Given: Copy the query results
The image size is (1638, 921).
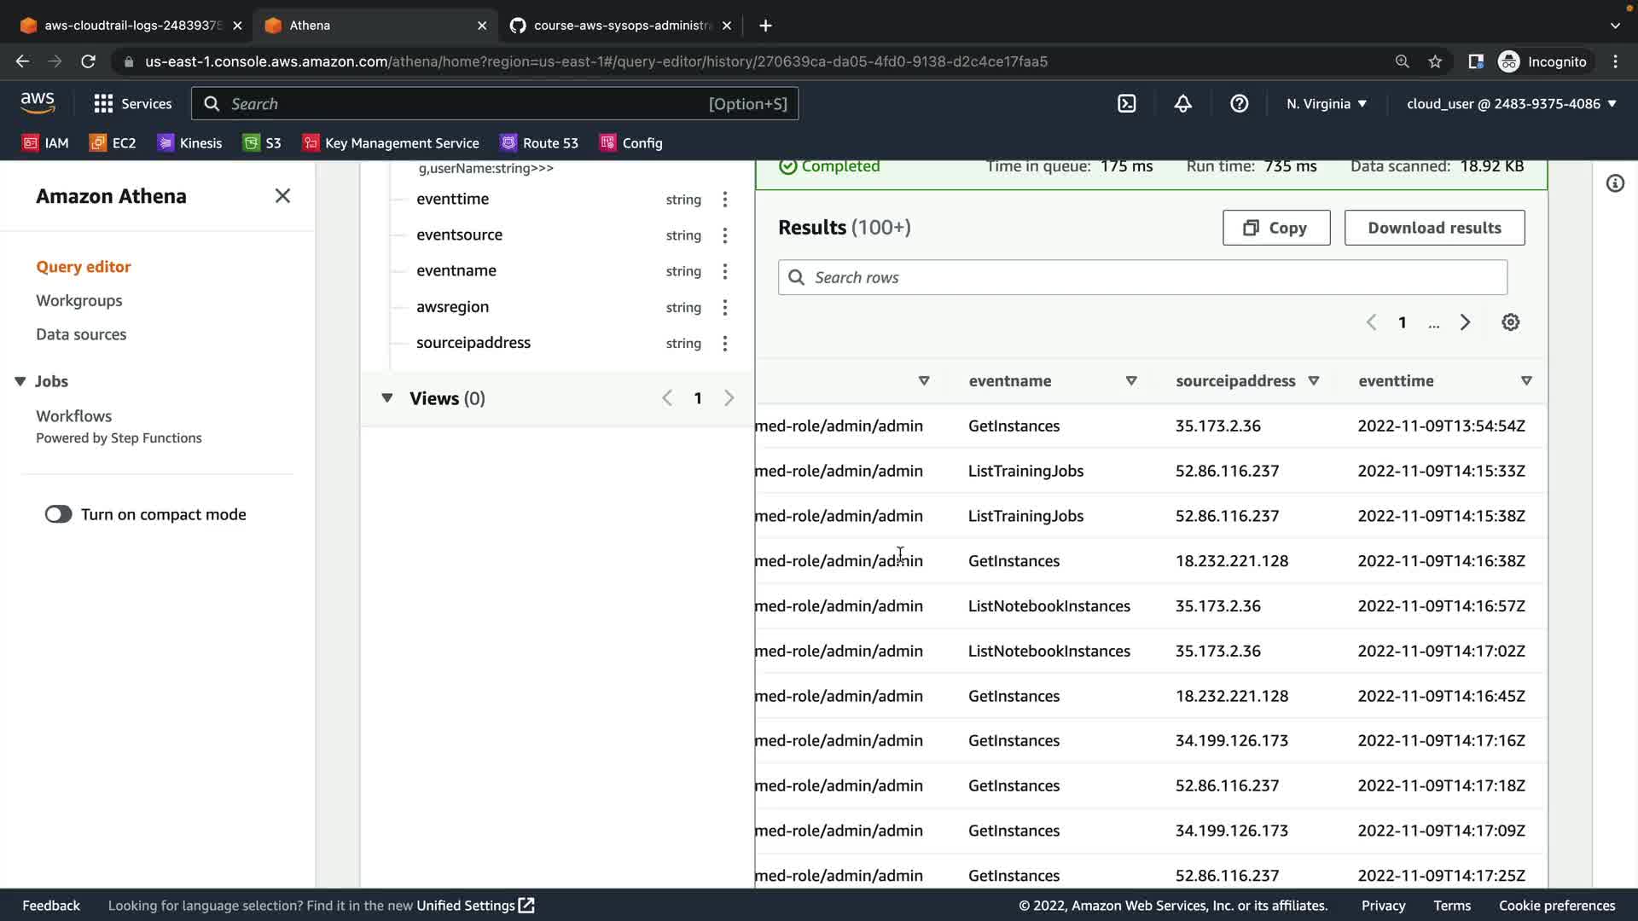Looking at the screenshot, I should [1275, 228].
